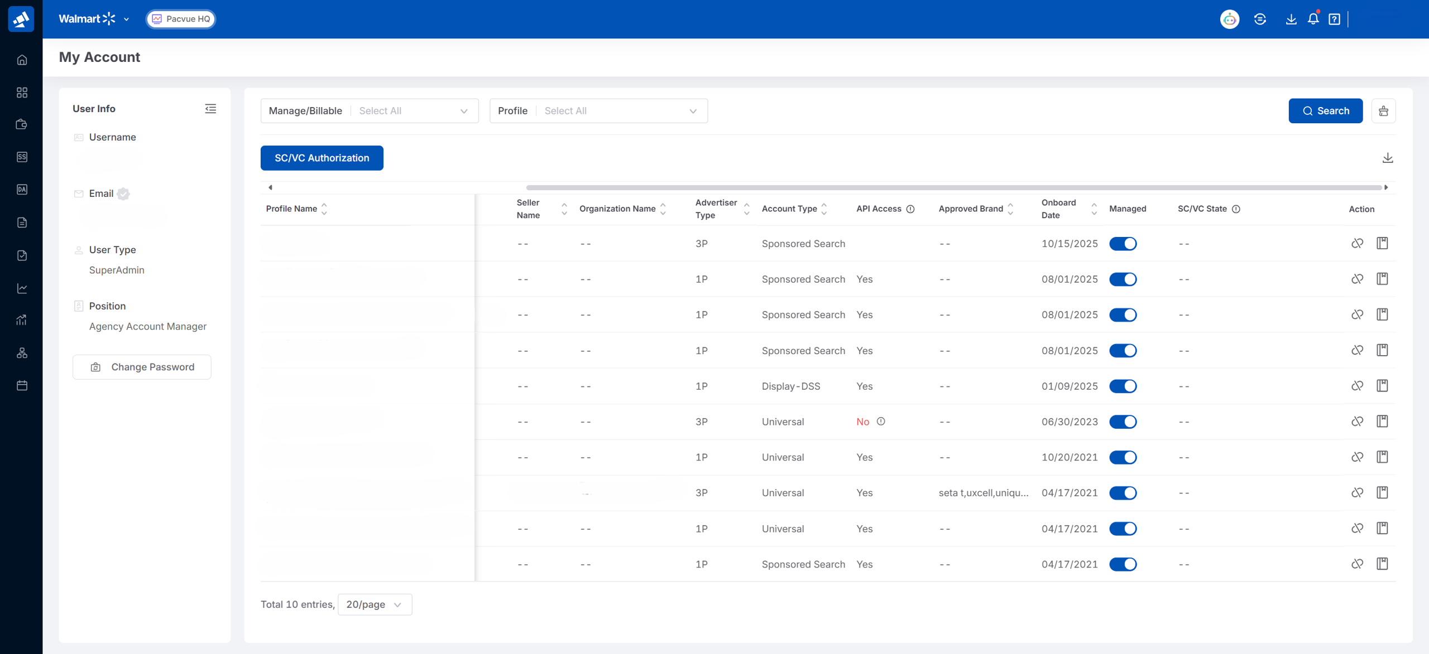Click unlink icon for 10/15/2025 row
Viewport: 1429px width, 654px height.
tap(1357, 244)
